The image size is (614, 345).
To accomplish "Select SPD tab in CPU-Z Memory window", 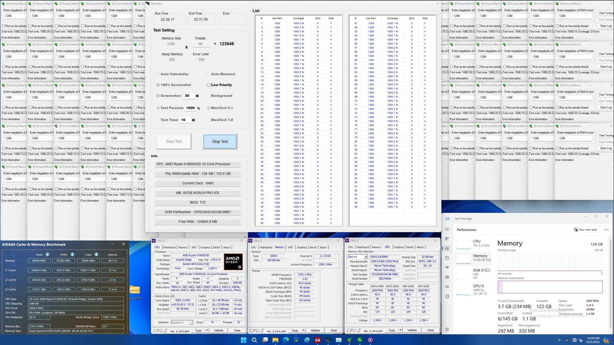I will (x=290, y=247).
